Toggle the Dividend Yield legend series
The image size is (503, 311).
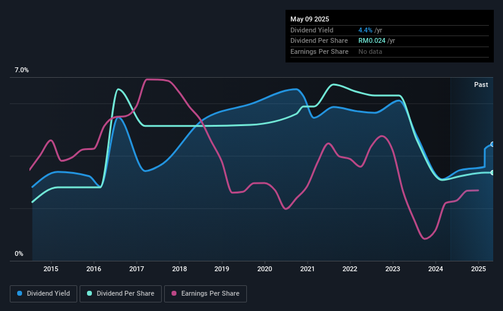pyautogui.click(x=43, y=294)
